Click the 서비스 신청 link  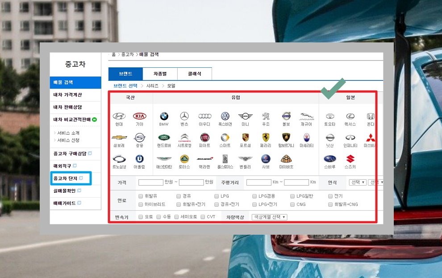pyautogui.click(x=68, y=140)
